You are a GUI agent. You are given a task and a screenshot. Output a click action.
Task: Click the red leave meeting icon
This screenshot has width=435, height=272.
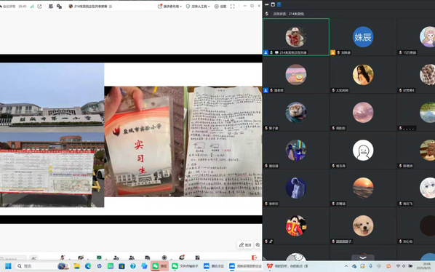(254, 257)
